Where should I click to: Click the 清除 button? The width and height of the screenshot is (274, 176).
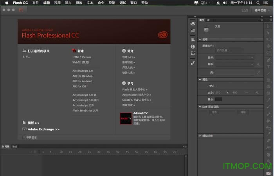click(243, 112)
